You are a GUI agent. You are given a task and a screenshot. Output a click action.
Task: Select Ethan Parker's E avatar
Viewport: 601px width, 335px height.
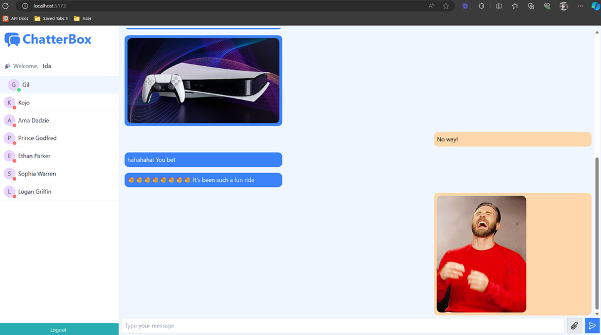[x=9, y=156]
